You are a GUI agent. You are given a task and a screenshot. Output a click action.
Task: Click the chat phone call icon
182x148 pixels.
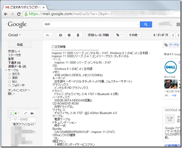coord(26,113)
